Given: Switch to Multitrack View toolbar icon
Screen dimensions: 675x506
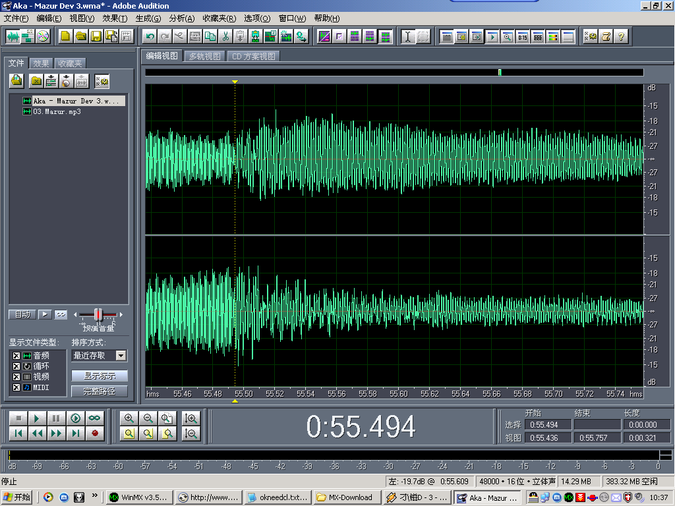Looking at the screenshot, I should [28, 37].
